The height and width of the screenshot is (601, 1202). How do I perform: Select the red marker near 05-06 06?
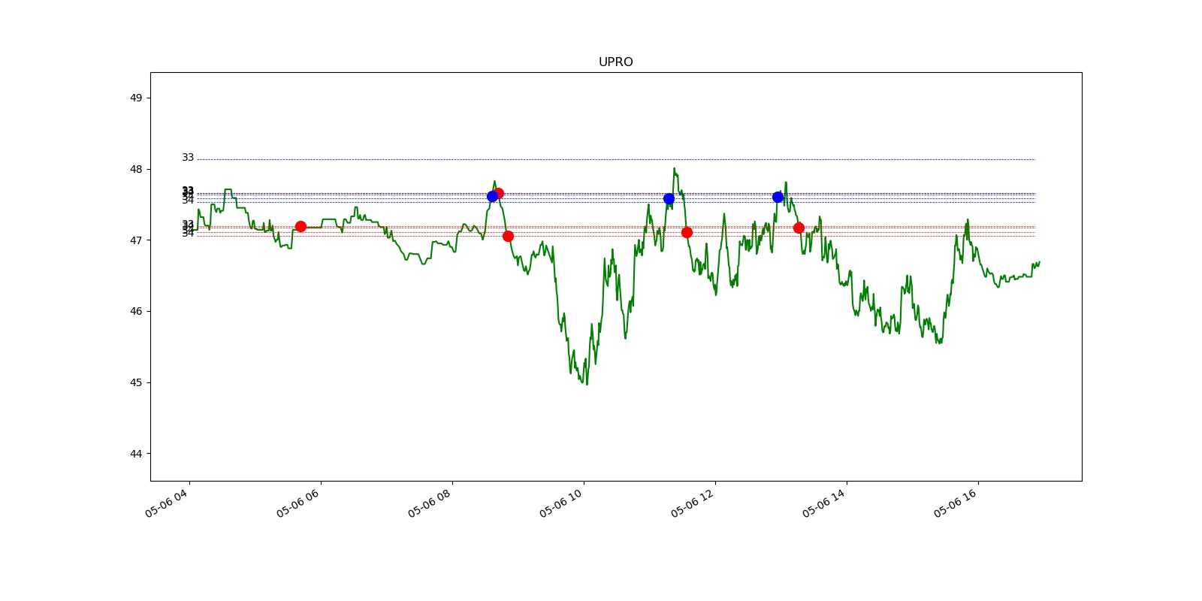point(300,226)
